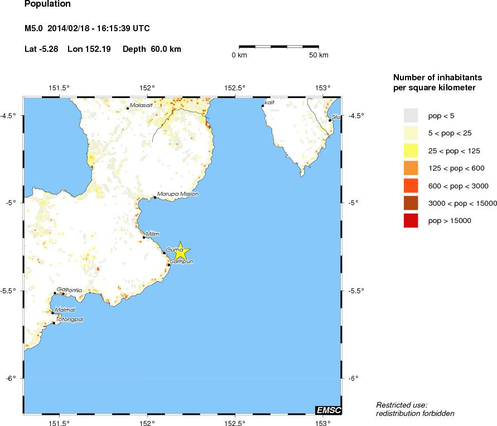Select the '600 < pop < 3000' legend swatch
The width and height of the screenshot is (497, 426).
pos(411,186)
